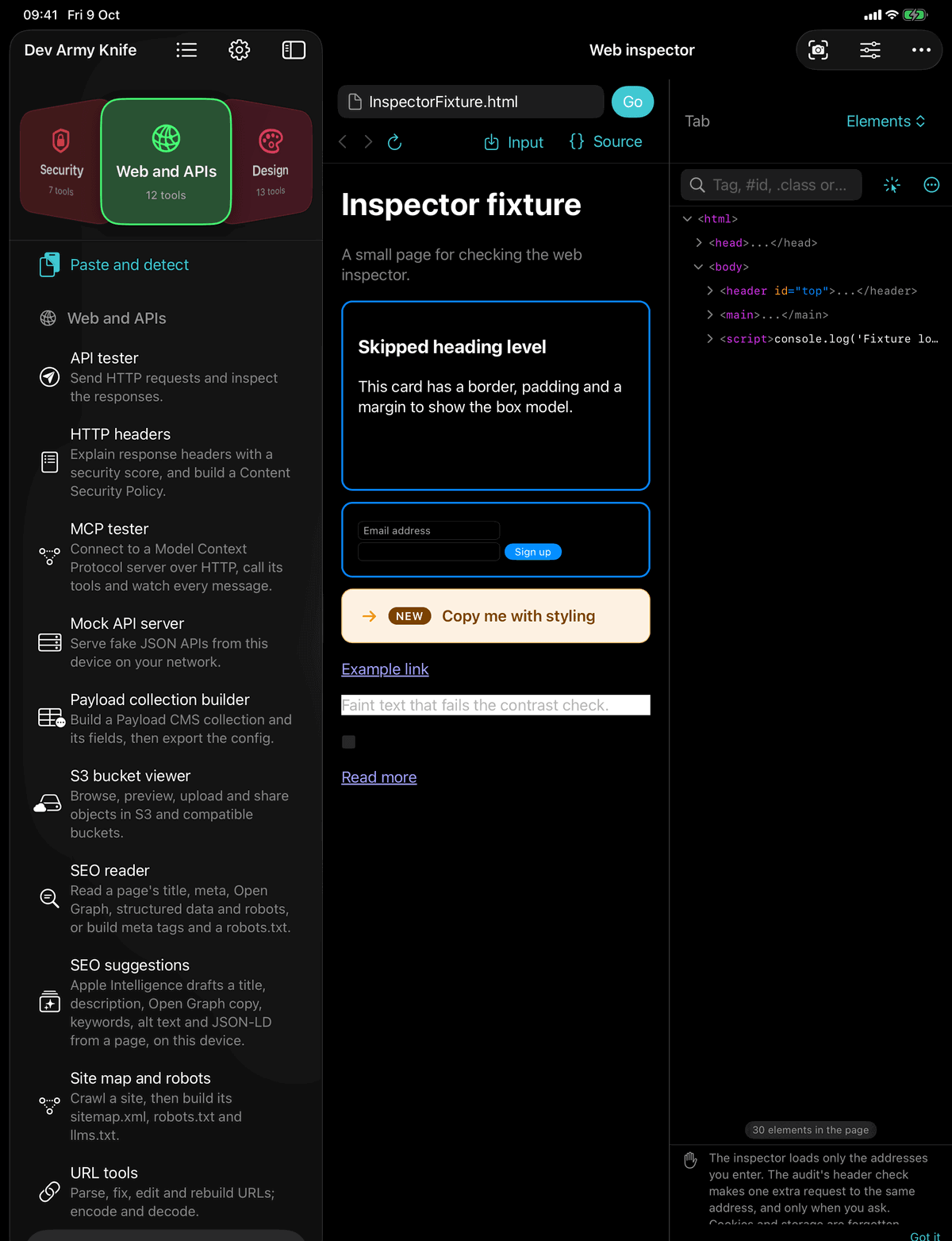Follow the Read more link
This screenshot has height=1241, width=952.
pyautogui.click(x=379, y=777)
